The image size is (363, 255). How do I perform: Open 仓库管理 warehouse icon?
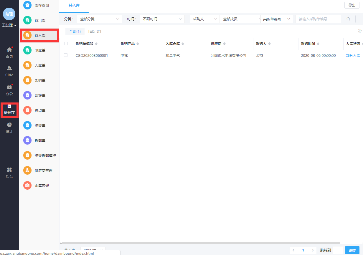(27, 186)
